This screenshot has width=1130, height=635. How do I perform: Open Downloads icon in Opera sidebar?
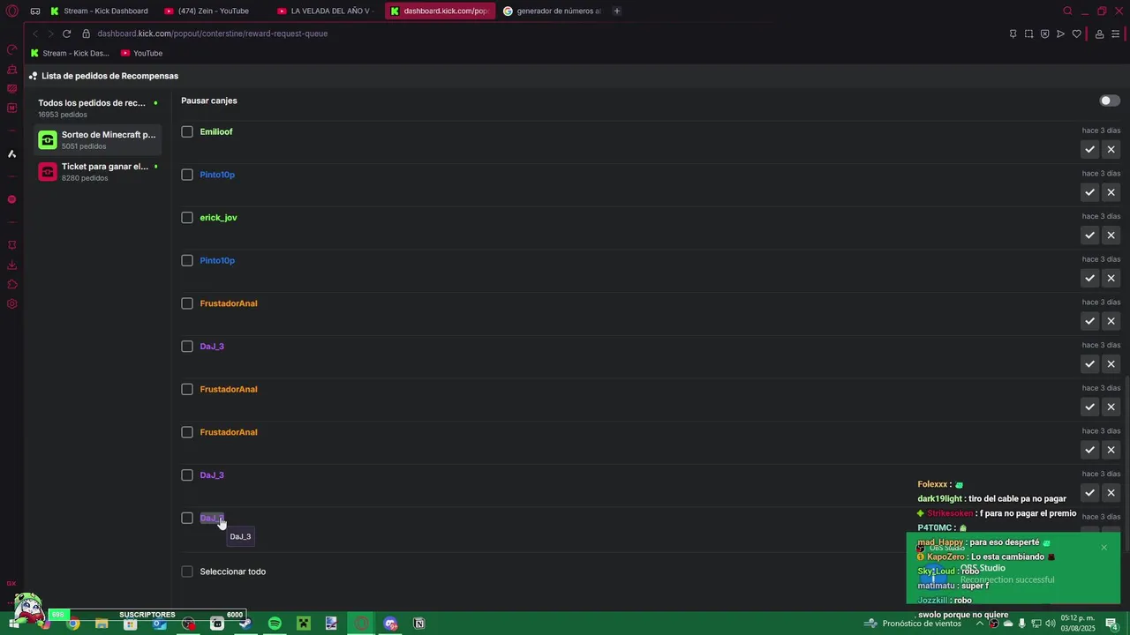pyautogui.click(x=11, y=265)
